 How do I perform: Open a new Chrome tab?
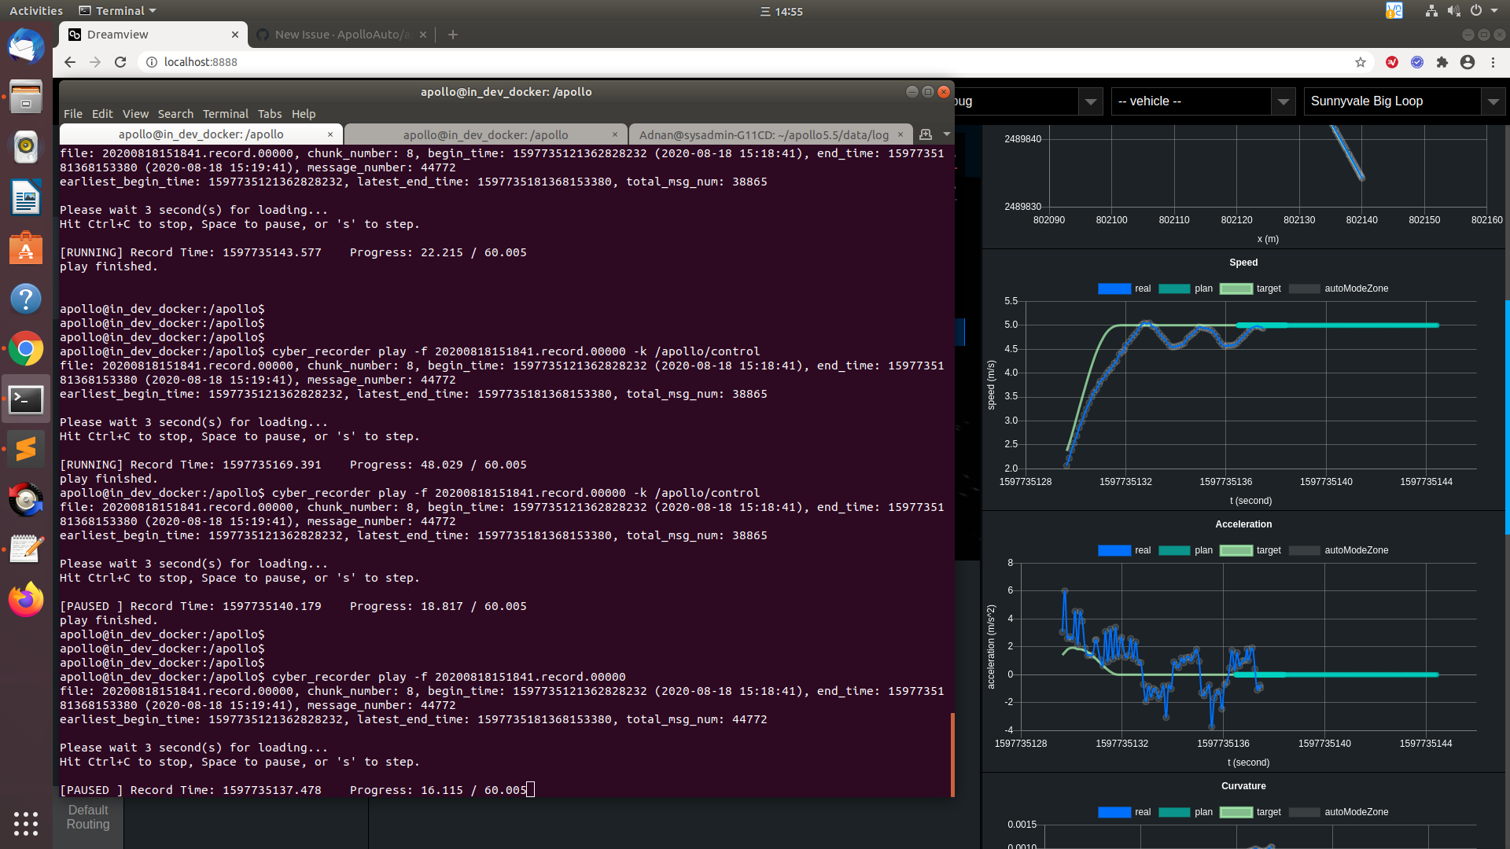pyautogui.click(x=453, y=35)
